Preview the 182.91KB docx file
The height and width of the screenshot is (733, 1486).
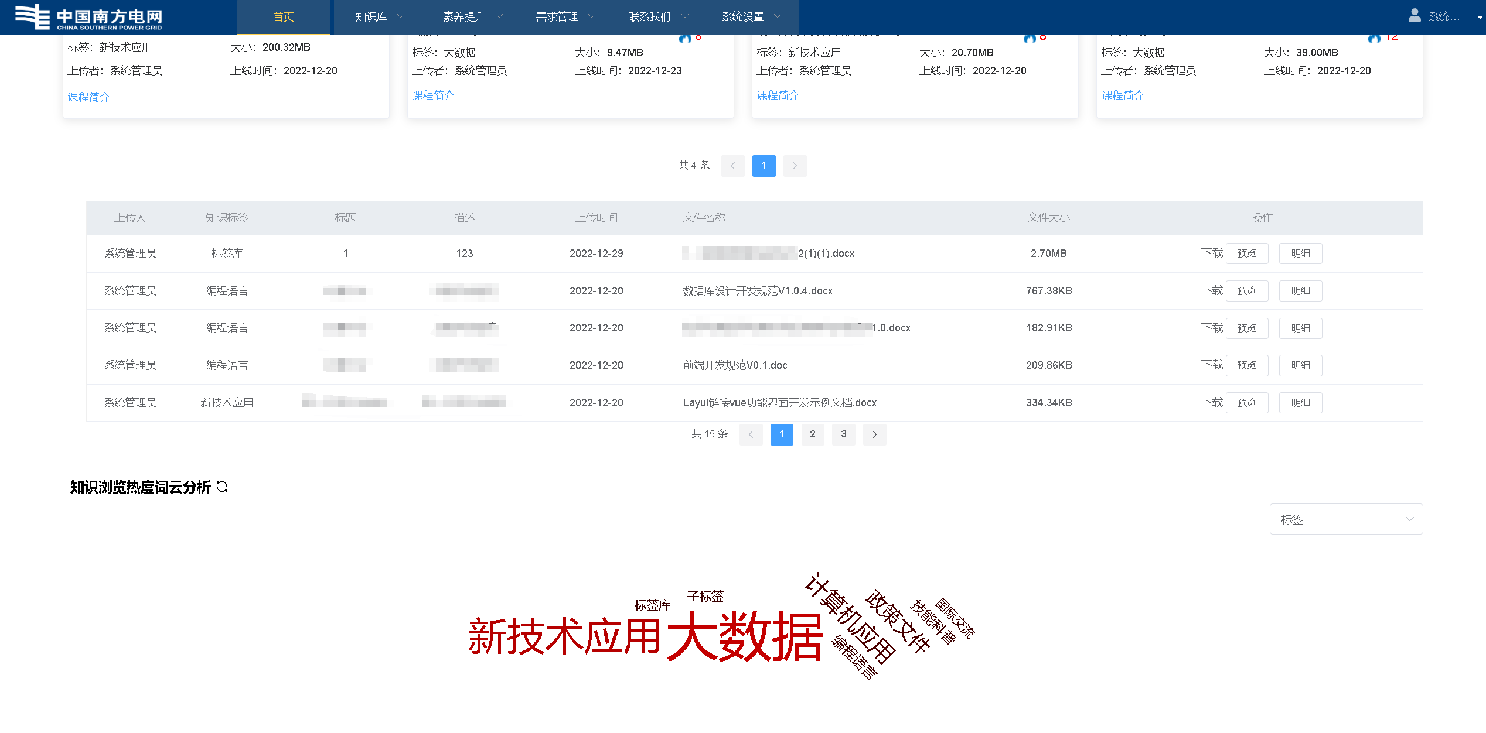(1247, 328)
